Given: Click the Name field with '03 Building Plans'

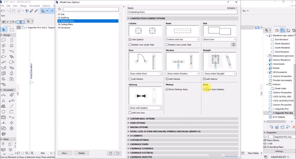Looking at the screenshot, I should tap(182, 12).
